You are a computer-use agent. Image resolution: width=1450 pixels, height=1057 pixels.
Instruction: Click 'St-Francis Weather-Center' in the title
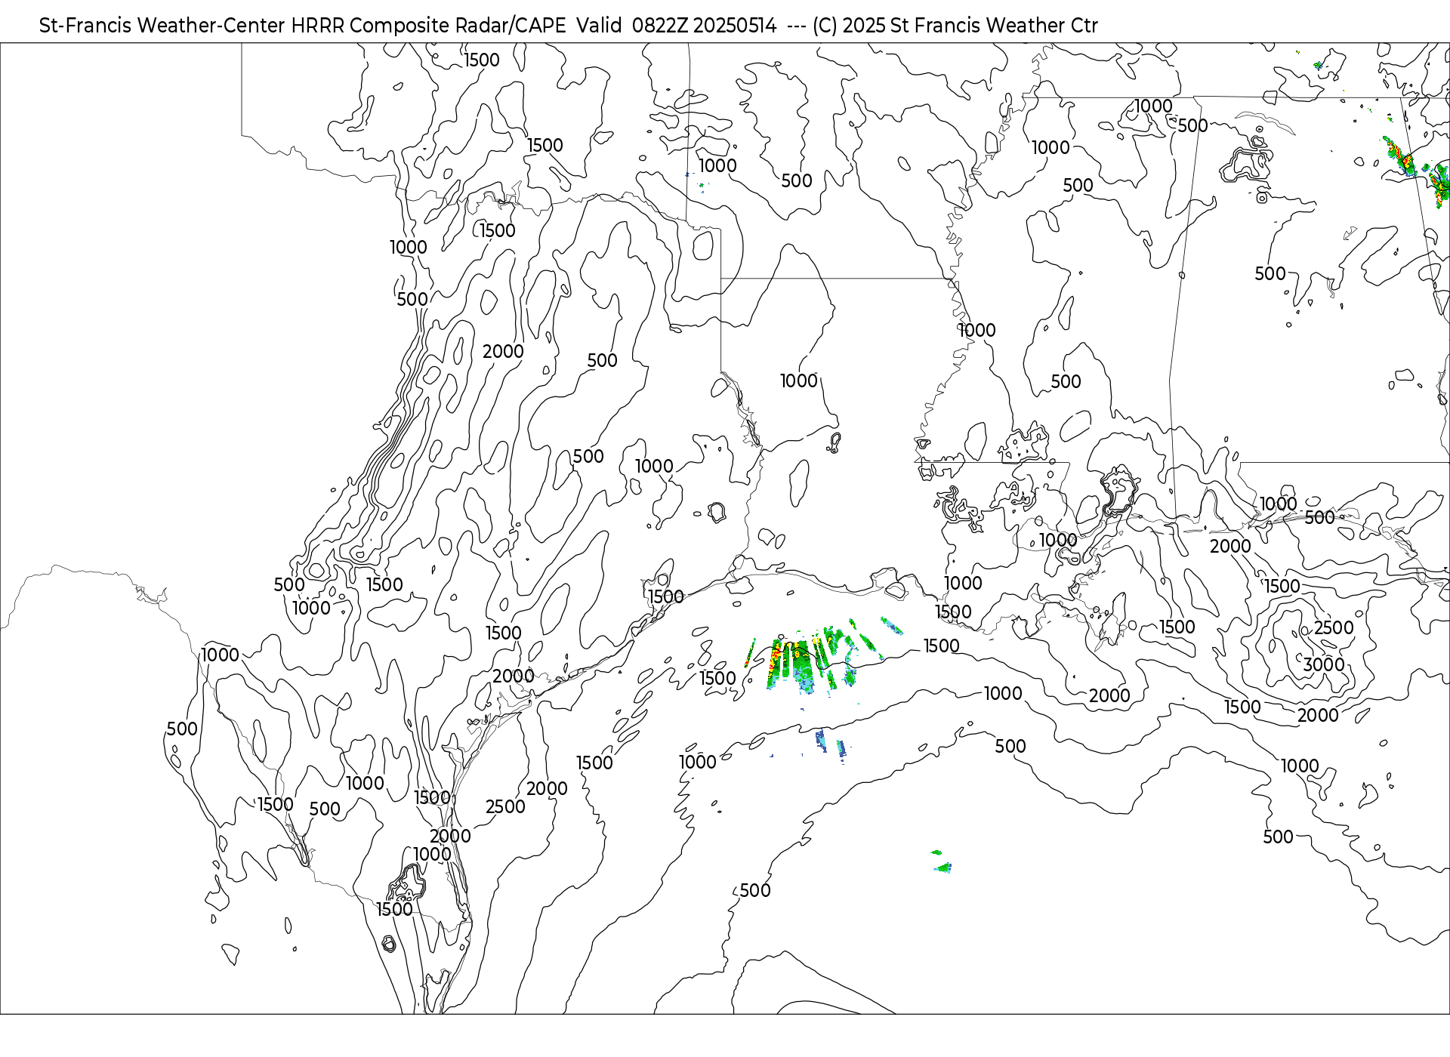pos(162,26)
